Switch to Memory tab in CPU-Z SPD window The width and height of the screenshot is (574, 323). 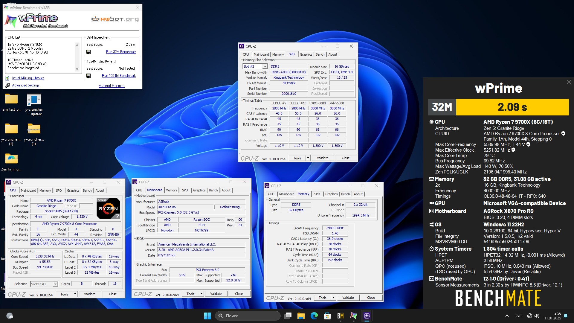point(278,54)
